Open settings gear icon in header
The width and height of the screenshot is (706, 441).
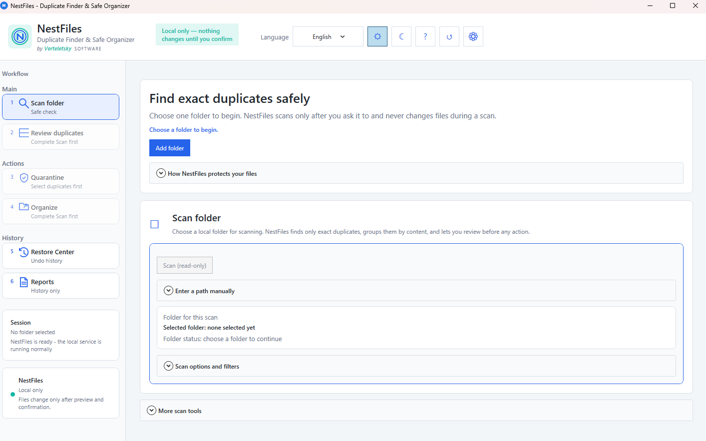coord(473,36)
